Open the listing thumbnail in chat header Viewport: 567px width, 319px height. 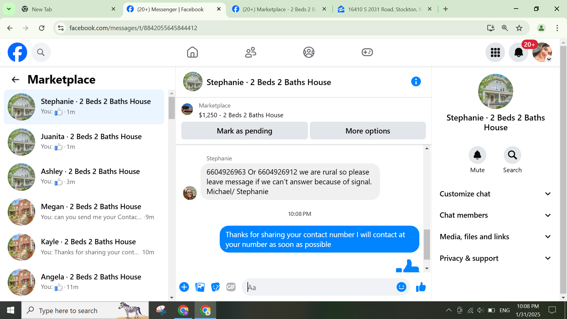(187, 109)
